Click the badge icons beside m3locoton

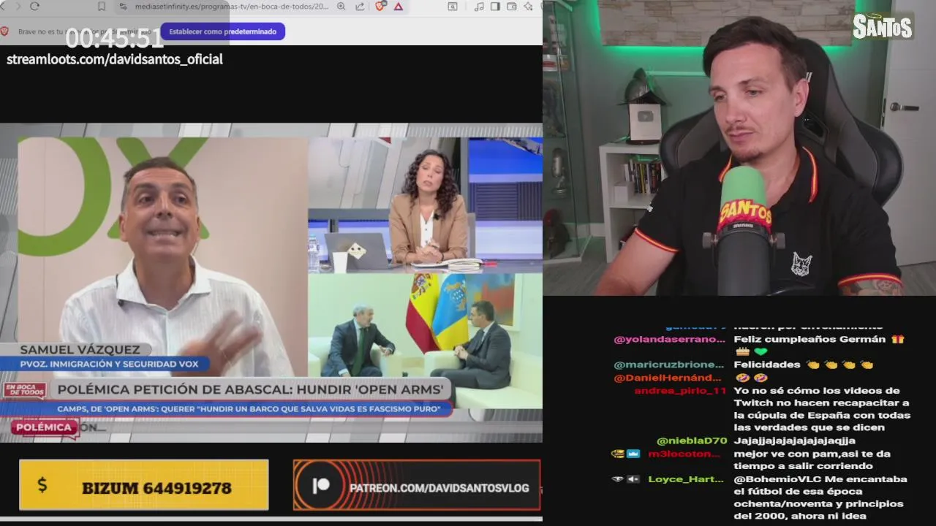[x=626, y=454]
